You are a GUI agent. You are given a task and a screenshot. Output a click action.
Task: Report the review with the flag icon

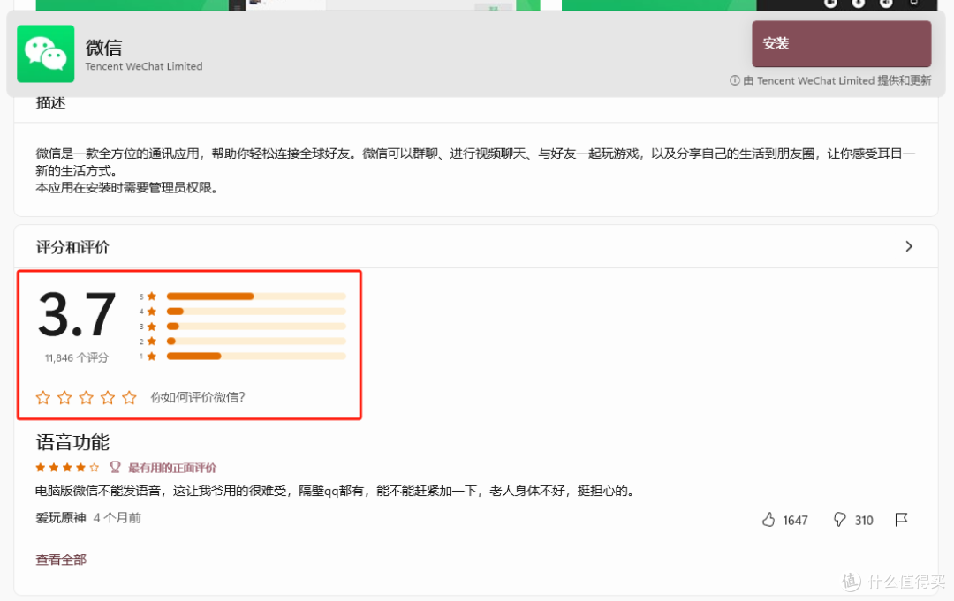901,520
